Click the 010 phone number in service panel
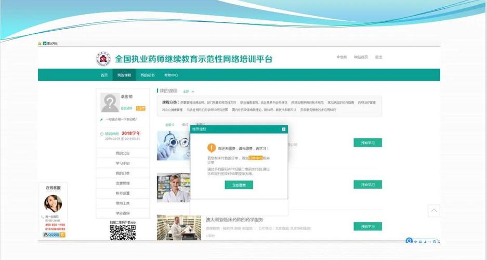This screenshot has height=260, width=487. pos(55,229)
